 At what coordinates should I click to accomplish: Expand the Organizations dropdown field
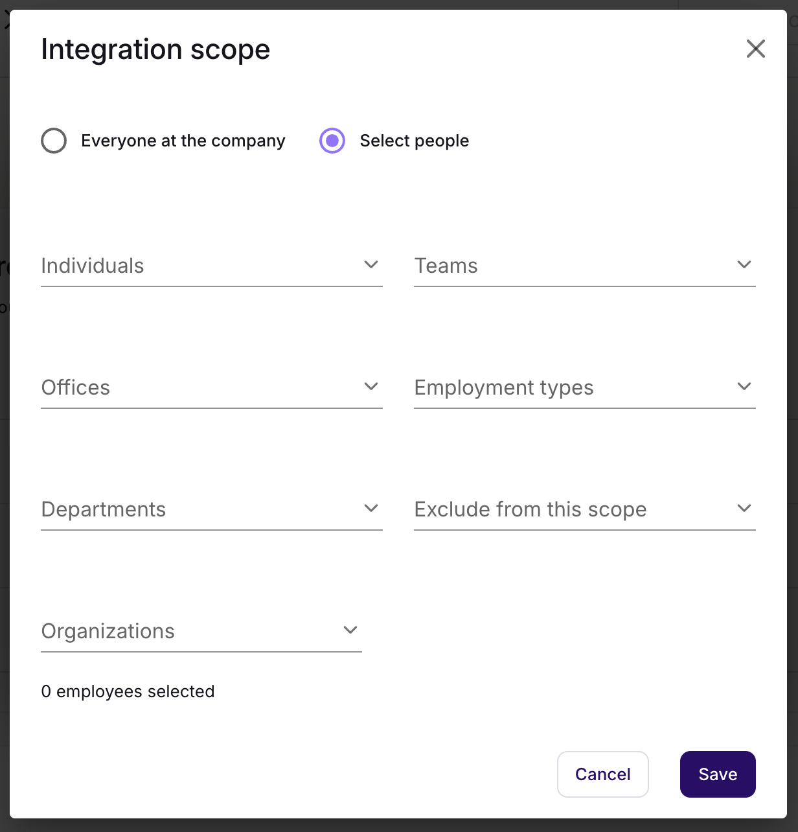(188, 631)
